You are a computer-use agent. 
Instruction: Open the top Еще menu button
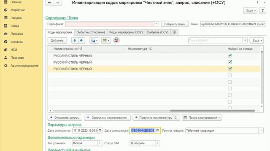[250, 10]
